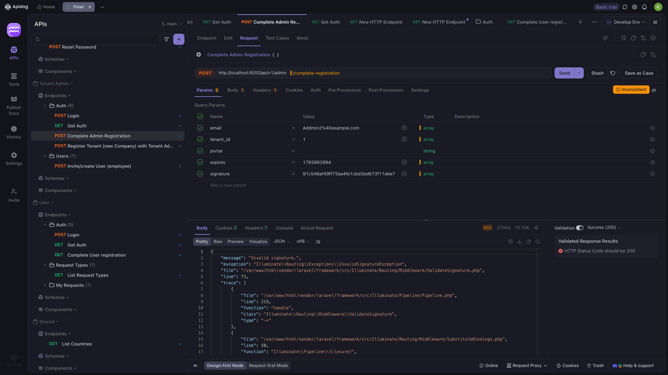
Task: Click the Save as Case button
Action: tap(639, 73)
